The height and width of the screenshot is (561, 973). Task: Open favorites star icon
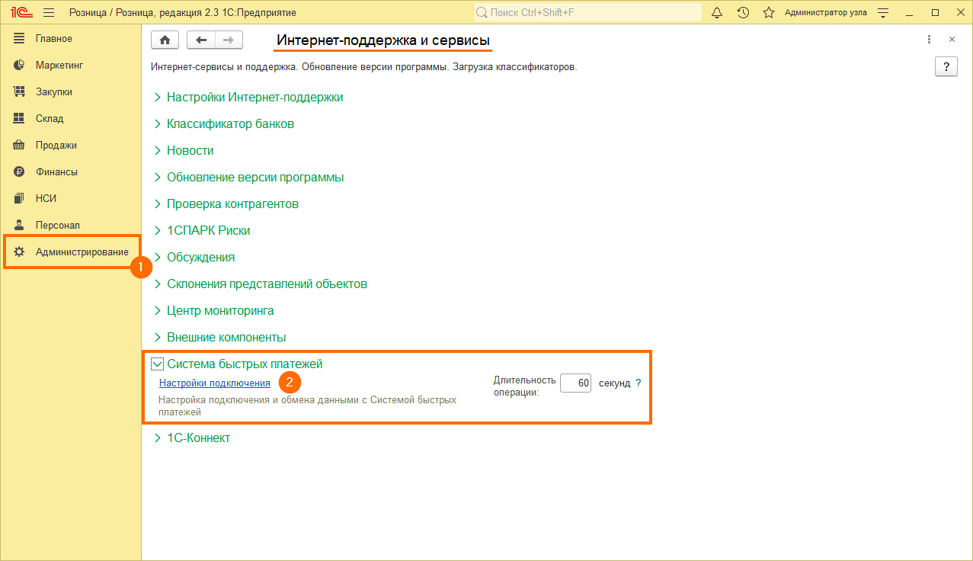(769, 13)
